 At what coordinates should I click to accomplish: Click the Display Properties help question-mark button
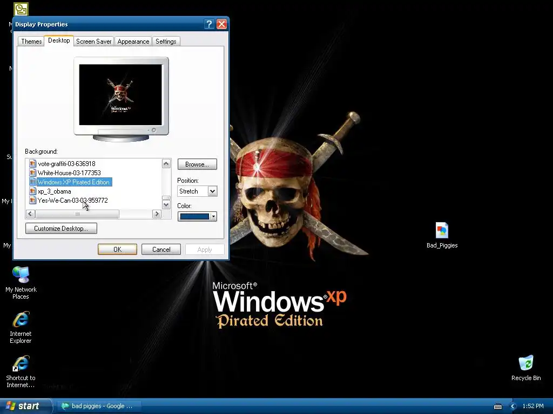click(209, 24)
